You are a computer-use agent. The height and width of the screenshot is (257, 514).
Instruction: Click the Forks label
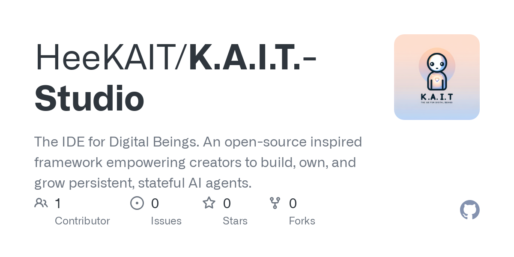[x=302, y=221]
